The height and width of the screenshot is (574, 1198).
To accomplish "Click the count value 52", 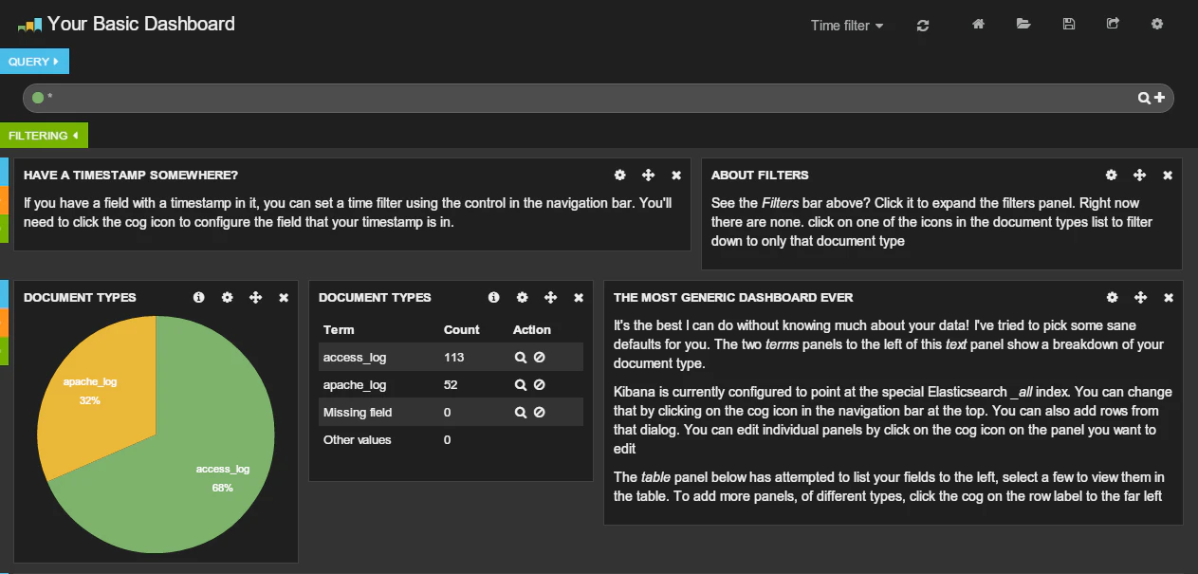I will click(452, 385).
